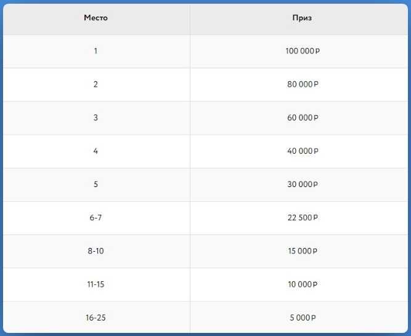411x336 pixels.
Task: Click the 80 000 ₽ prize cell
Action: (x=302, y=84)
